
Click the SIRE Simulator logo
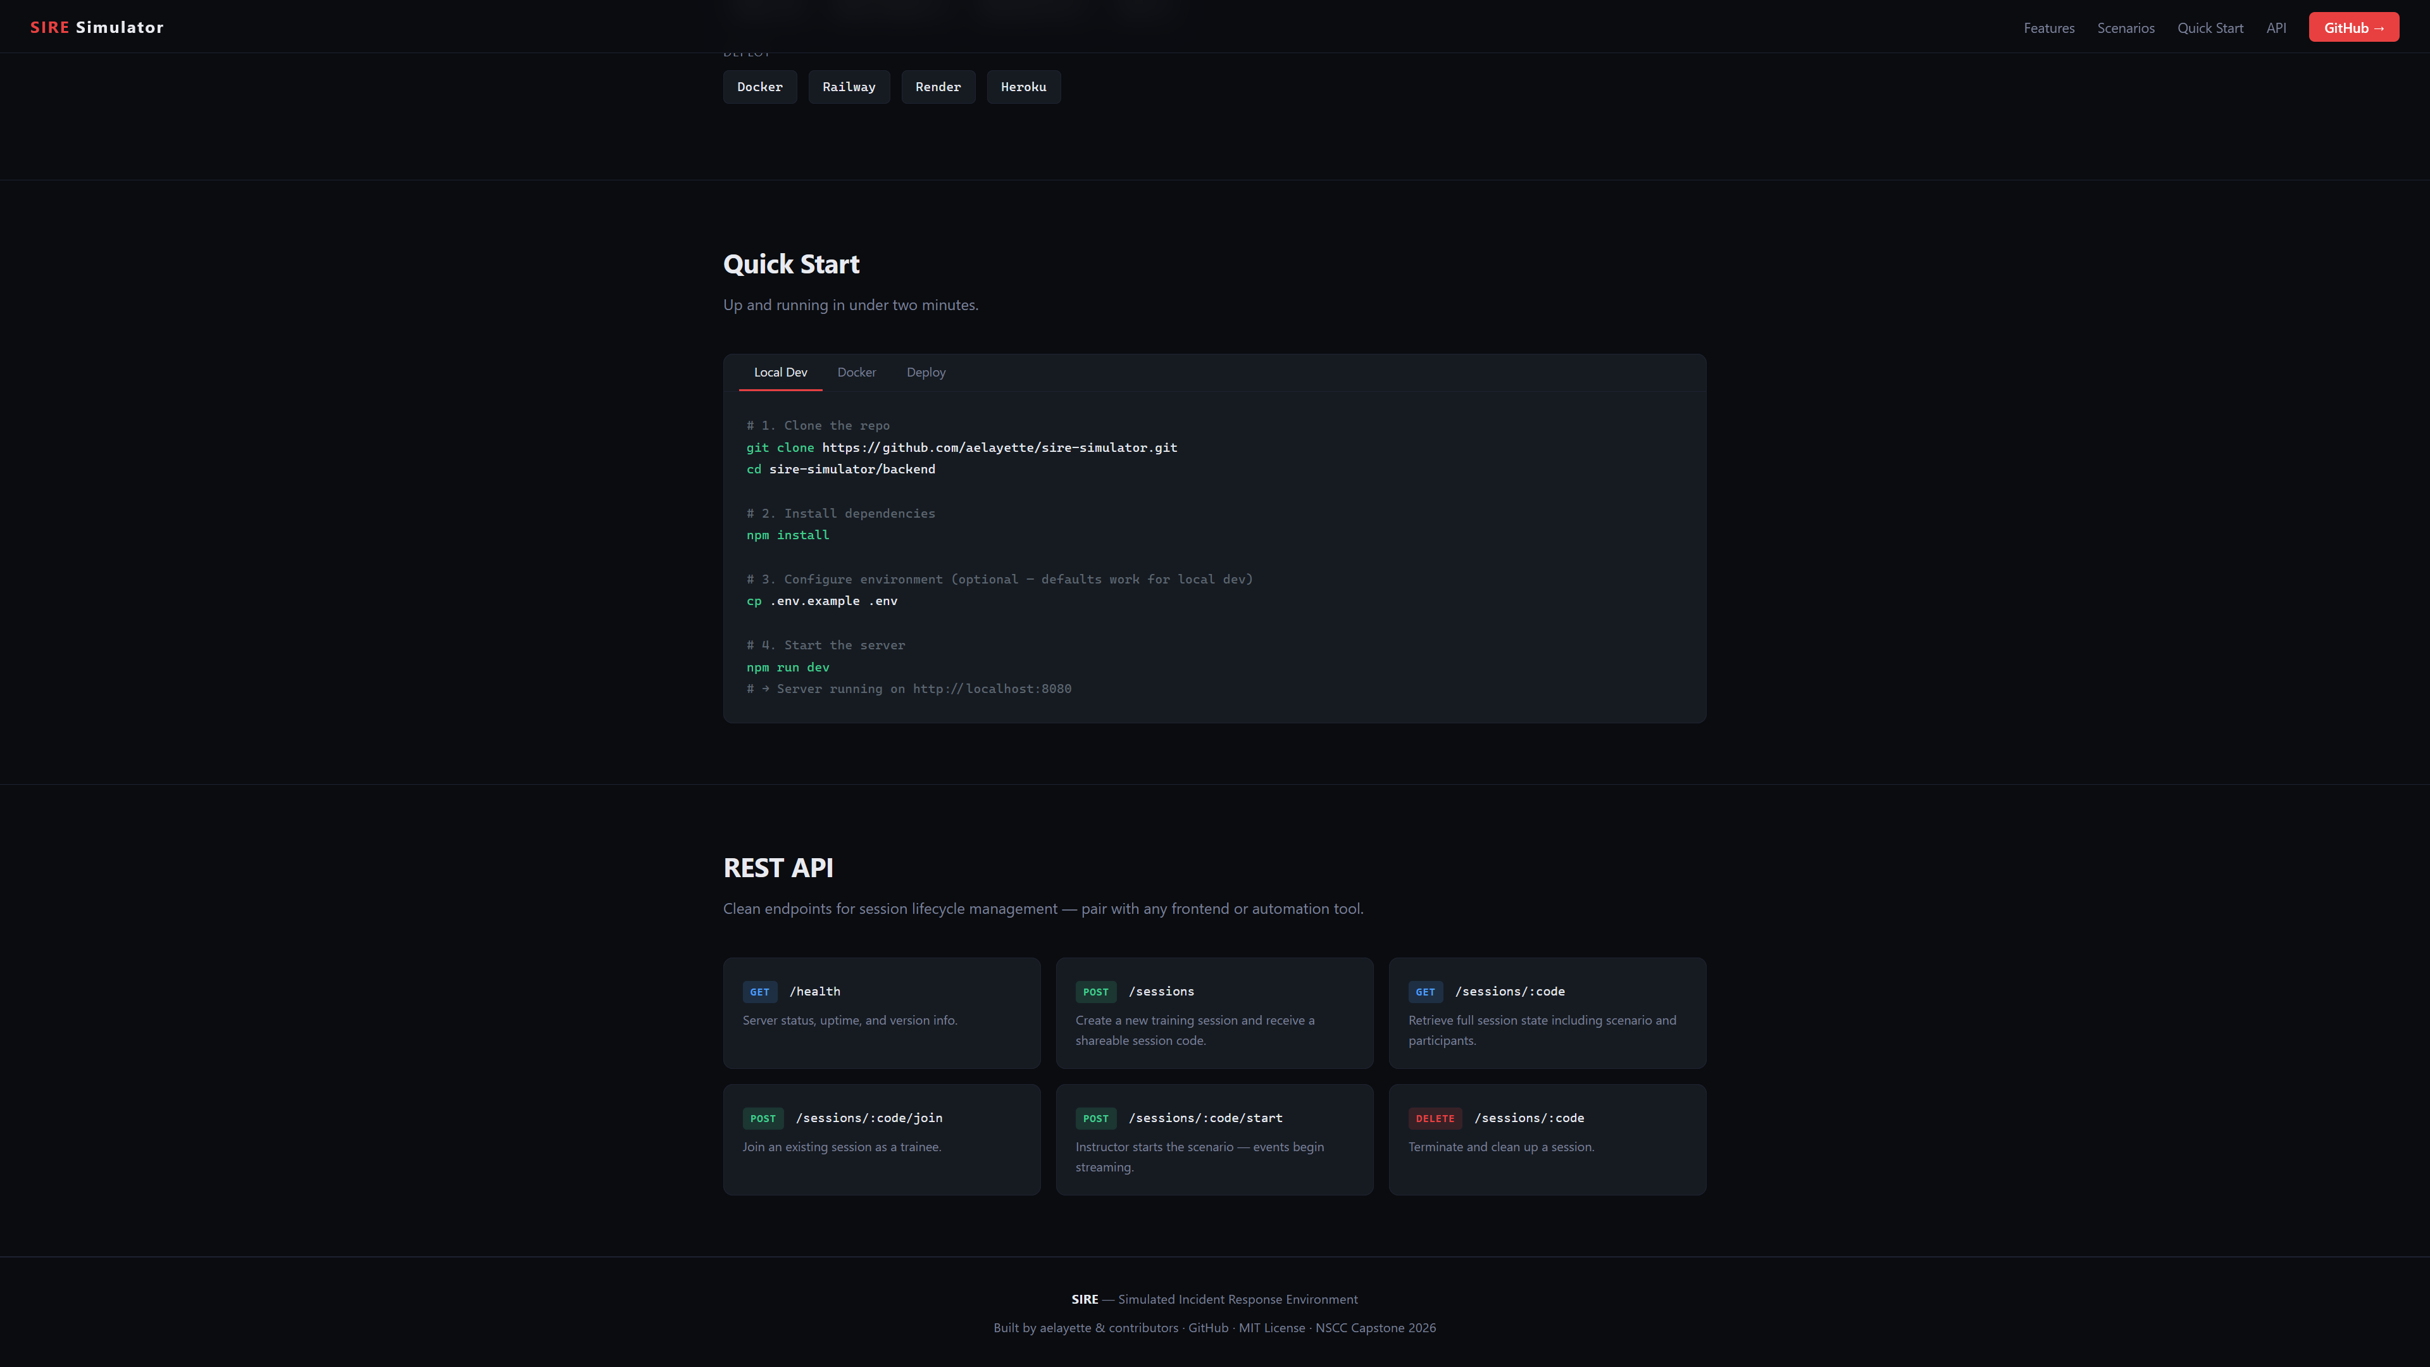point(97,27)
